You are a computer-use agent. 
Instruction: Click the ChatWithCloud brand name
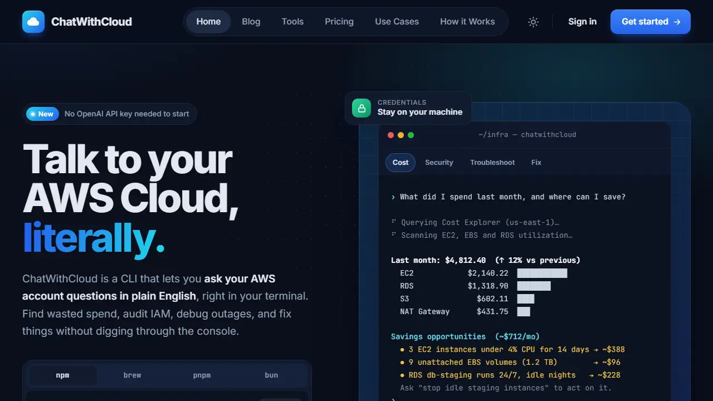click(x=91, y=22)
